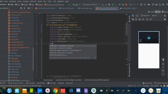
Task: Open loading.gif in the project tree
Action: [14, 58]
